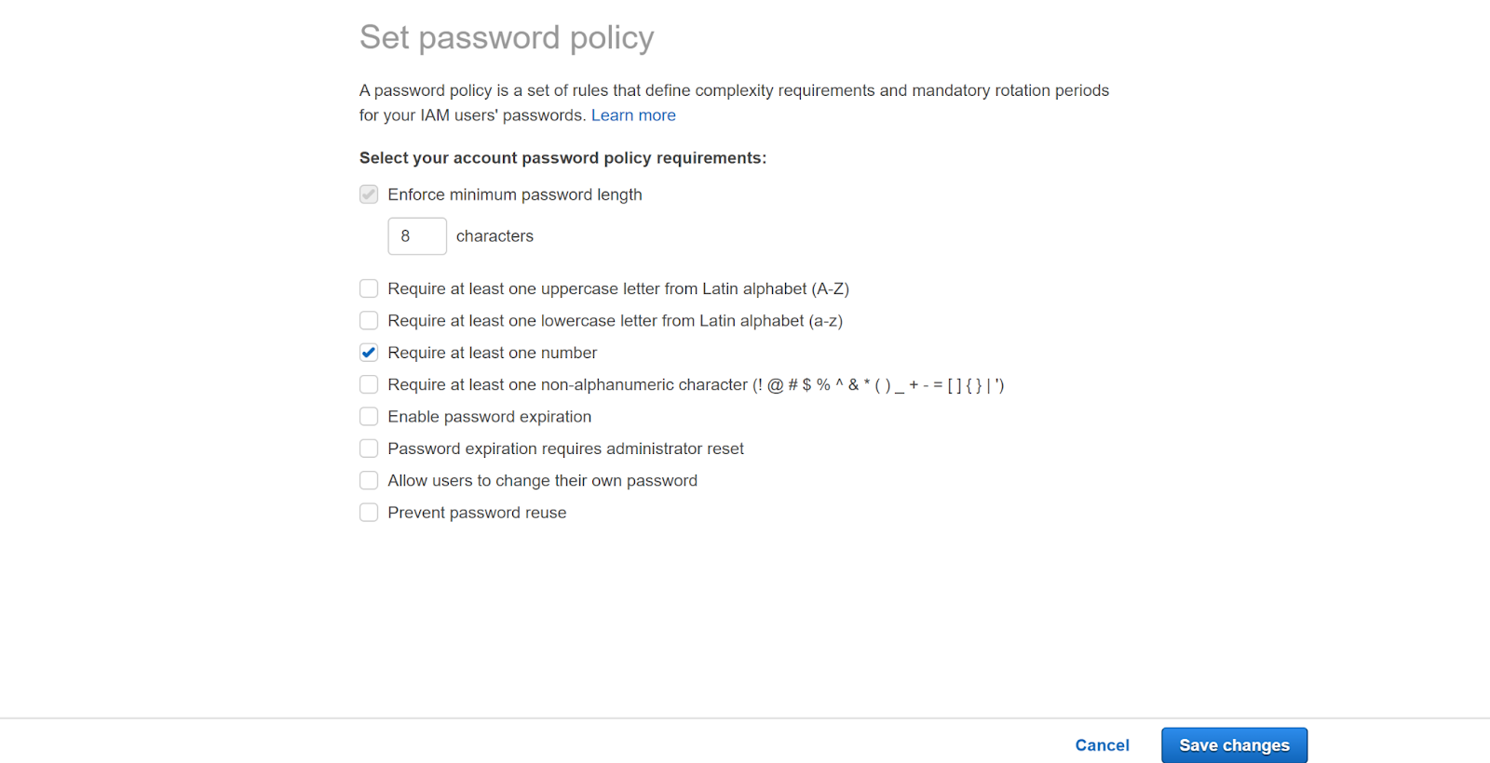Tick the Prevent password reuse checkbox
Image resolution: width=1490 pixels, height=763 pixels.
[369, 513]
